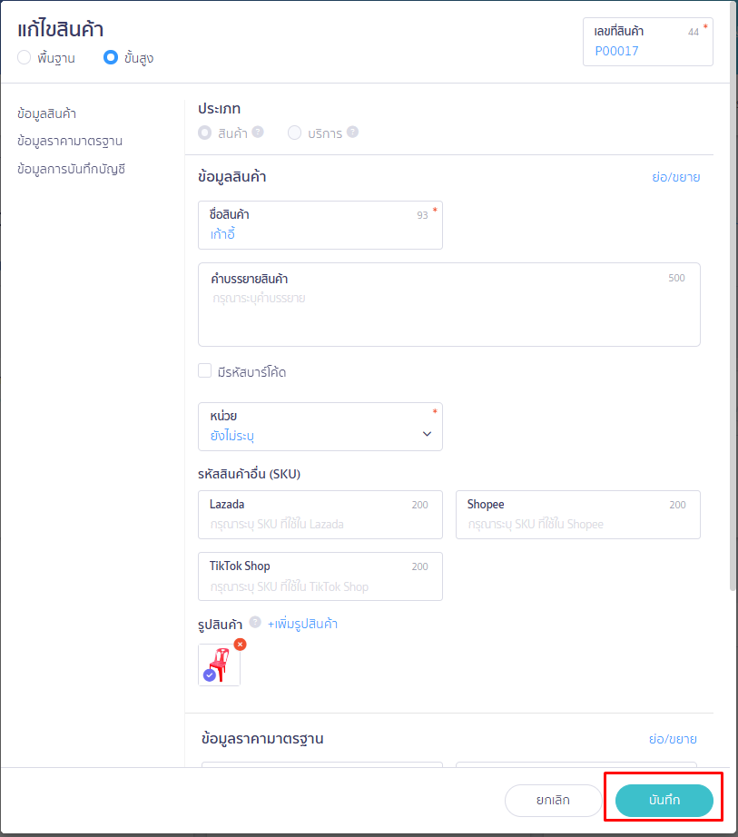Click บันทึก save button
Screen dimensions: 738x837
pos(664,801)
